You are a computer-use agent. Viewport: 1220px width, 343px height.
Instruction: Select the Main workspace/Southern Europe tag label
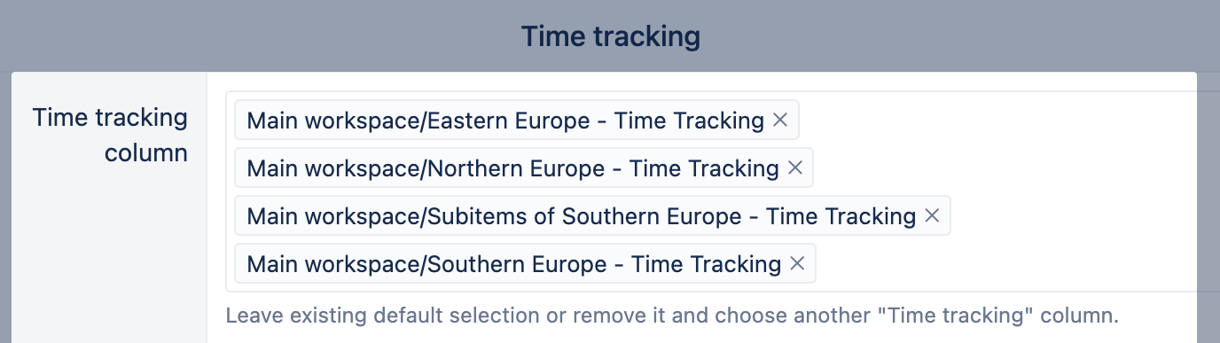[513, 263]
